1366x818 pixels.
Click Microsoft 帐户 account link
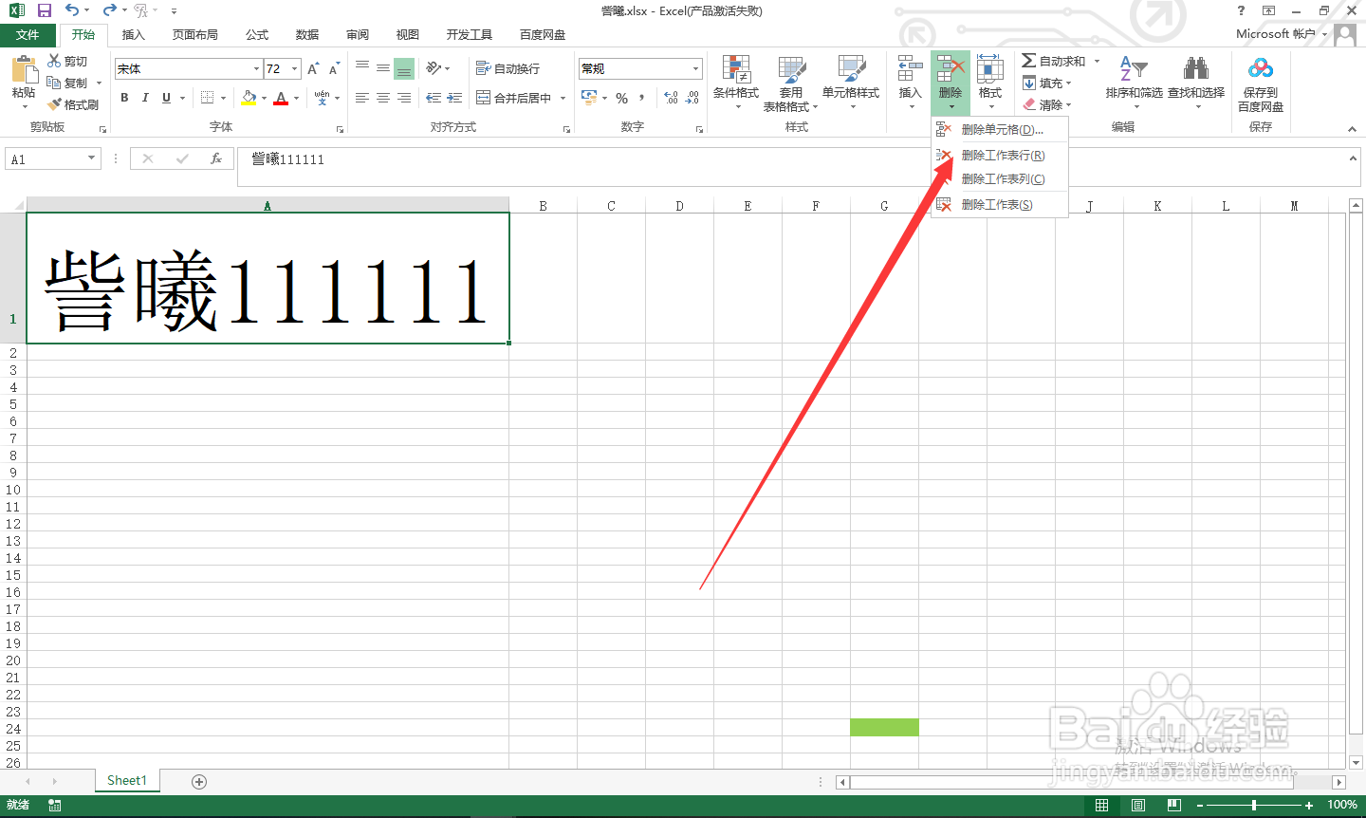click(x=1276, y=34)
